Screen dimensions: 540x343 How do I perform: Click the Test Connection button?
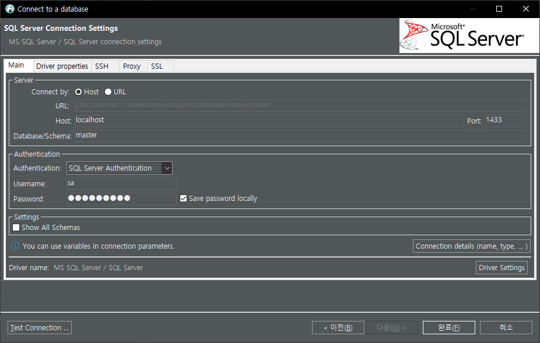pyautogui.click(x=40, y=327)
